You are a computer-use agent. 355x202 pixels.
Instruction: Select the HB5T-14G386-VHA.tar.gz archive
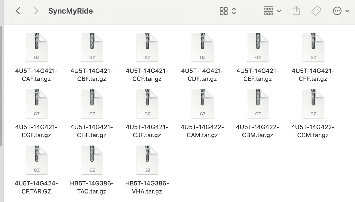point(147,160)
